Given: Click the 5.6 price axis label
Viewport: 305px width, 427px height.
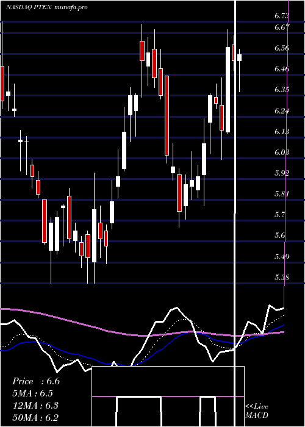Looking at the screenshot, I should (280, 235).
